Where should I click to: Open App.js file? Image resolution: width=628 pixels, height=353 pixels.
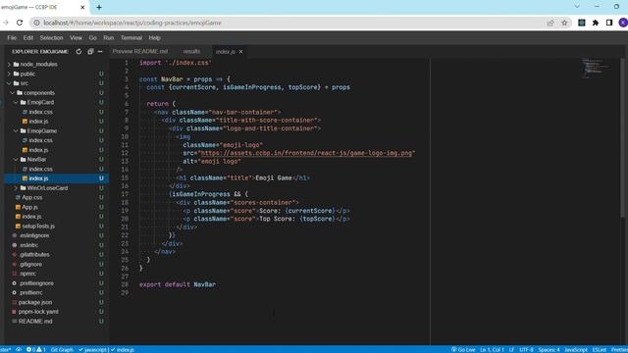click(29, 207)
